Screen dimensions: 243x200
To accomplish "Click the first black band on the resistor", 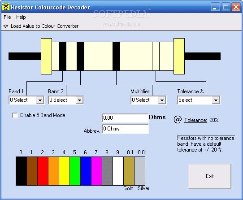I will 62,57.
